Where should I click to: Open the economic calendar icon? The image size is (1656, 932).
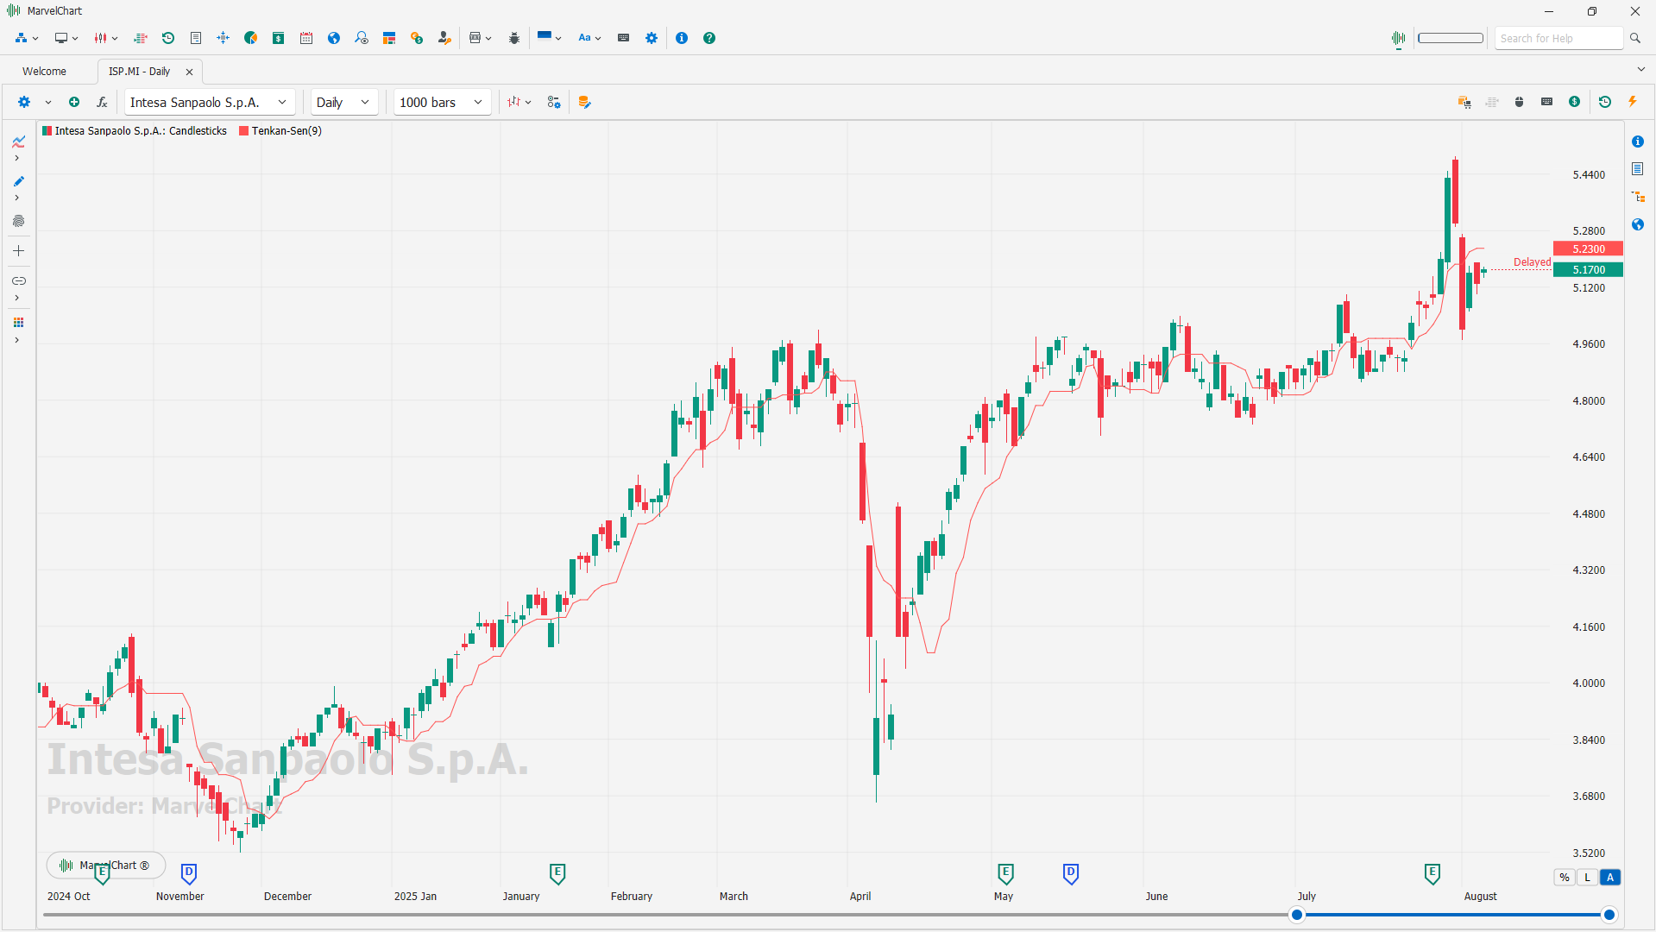tap(306, 38)
